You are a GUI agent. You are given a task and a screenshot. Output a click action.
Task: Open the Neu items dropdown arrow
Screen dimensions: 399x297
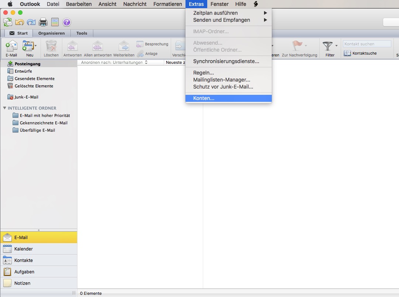(x=36, y=46)
